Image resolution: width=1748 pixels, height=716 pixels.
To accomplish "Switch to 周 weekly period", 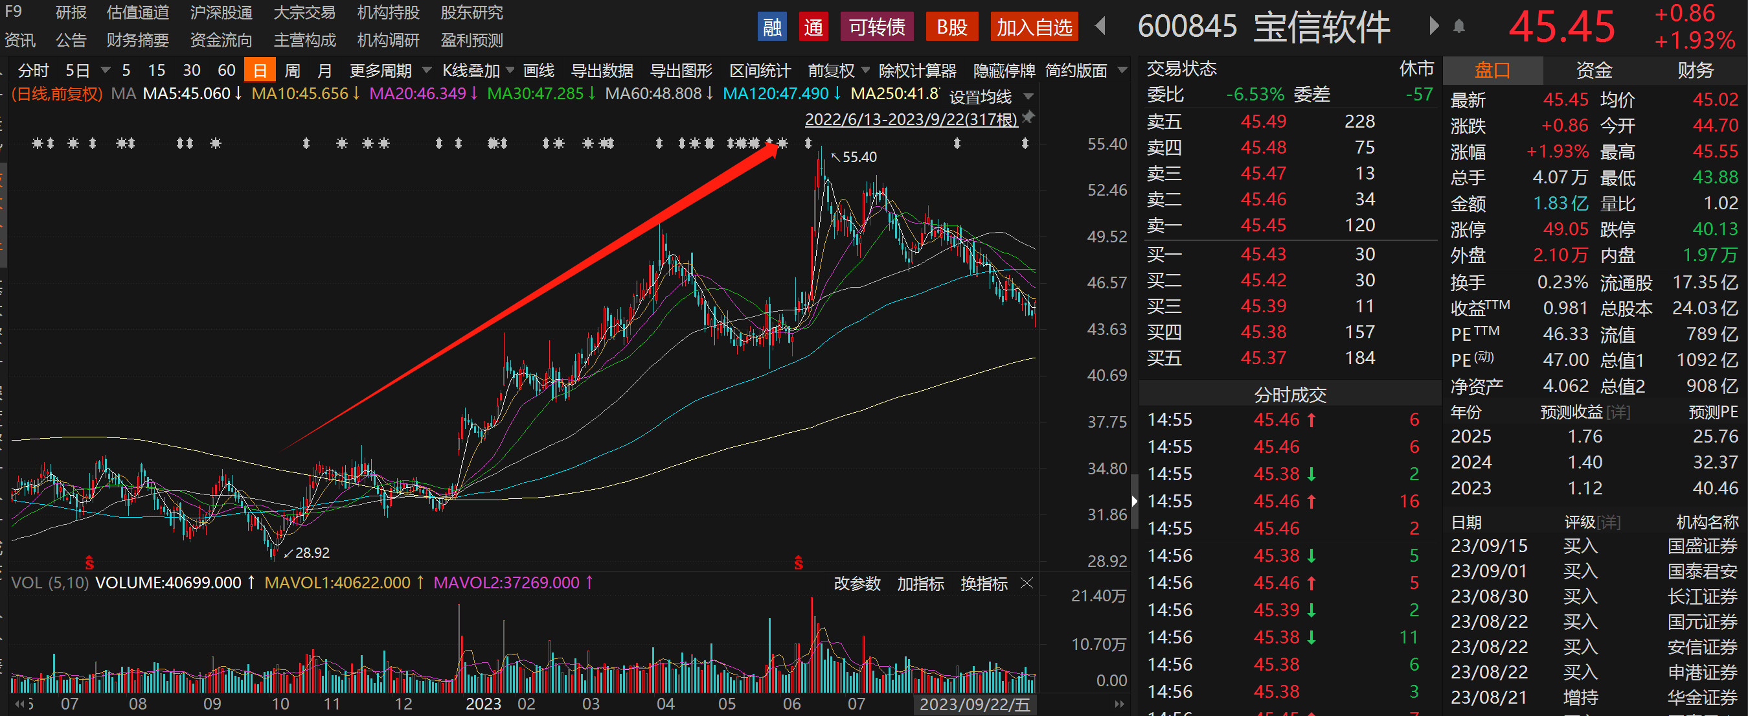I will point(293,71).
